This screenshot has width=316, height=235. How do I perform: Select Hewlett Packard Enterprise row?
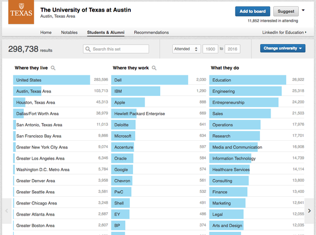coord(159,114)
